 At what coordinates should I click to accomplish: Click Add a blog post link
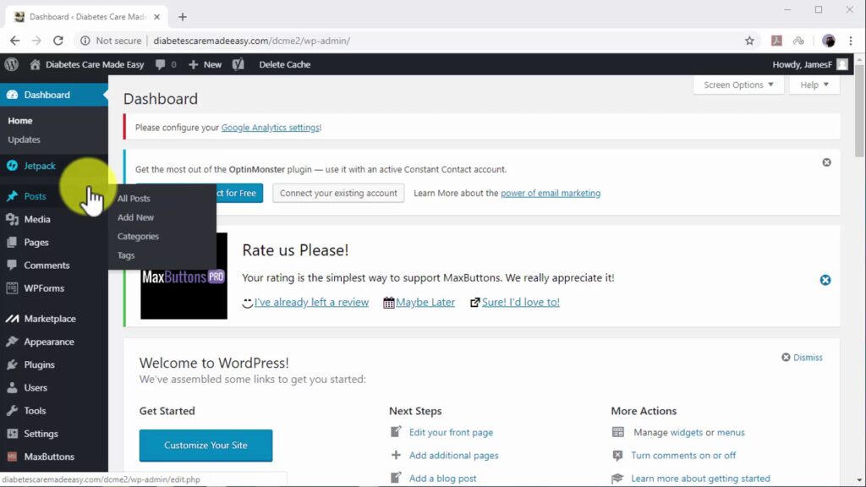pyautogui.click(x=442, y=479)
